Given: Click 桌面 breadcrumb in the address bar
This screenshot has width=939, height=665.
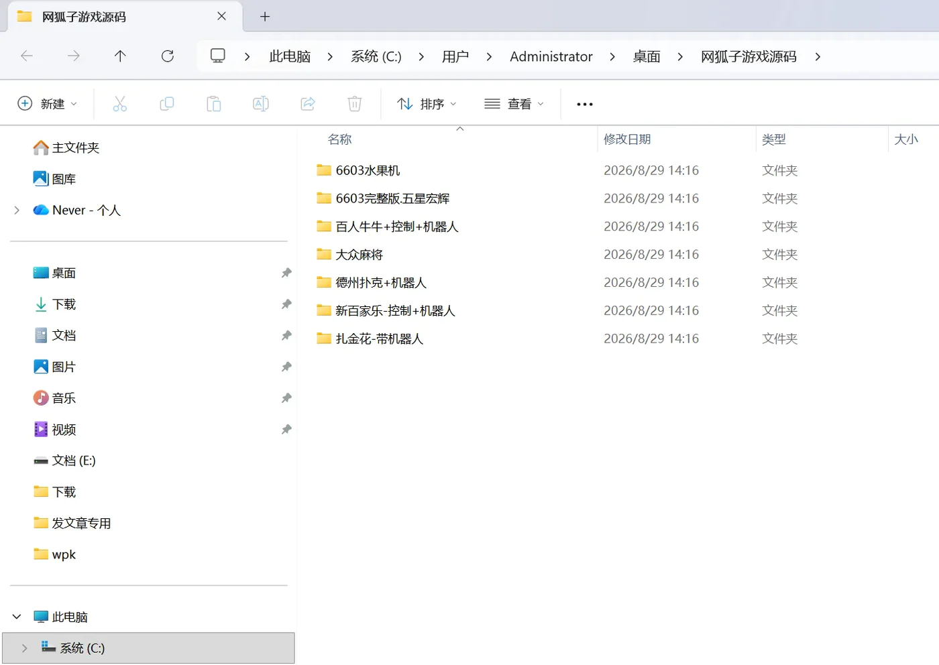Looking at the screenshot, I should point(647,57).
